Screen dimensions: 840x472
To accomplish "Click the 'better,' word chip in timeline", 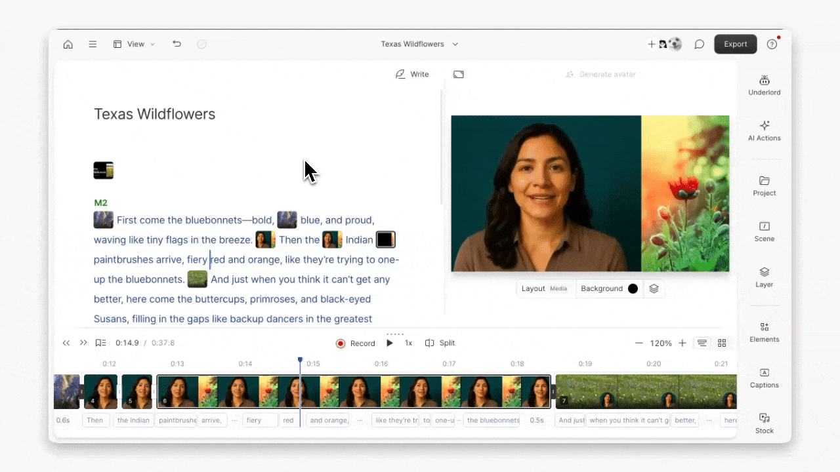I will 685,420.
